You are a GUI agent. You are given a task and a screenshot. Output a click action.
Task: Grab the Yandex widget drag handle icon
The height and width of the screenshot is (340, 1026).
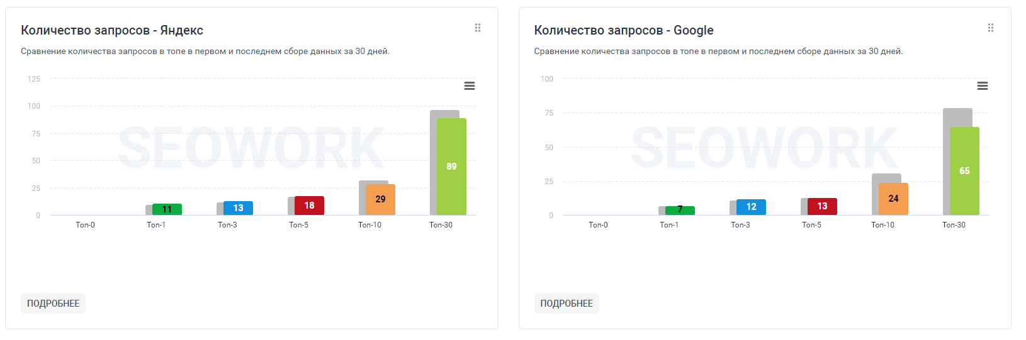click(478, 28)
